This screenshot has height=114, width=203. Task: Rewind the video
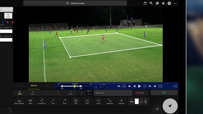[x=129, y=86]
